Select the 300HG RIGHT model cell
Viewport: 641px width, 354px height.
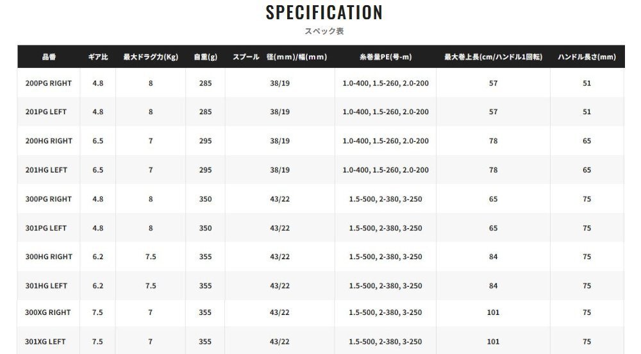click(49, 257)
